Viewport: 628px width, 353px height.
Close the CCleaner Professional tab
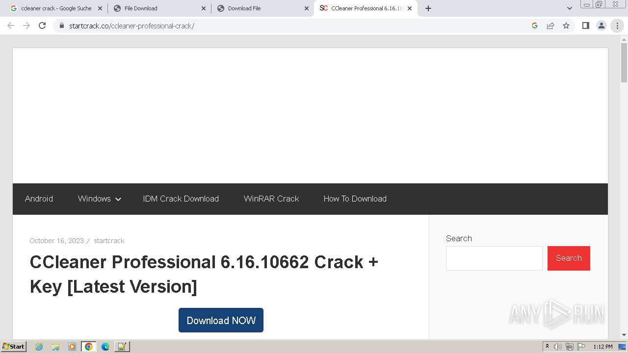[410, 8]
